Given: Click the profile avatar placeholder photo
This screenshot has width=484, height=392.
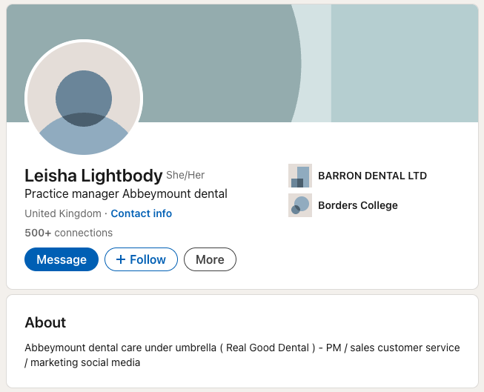Looking at the screenshot, I should click(84, 99).
